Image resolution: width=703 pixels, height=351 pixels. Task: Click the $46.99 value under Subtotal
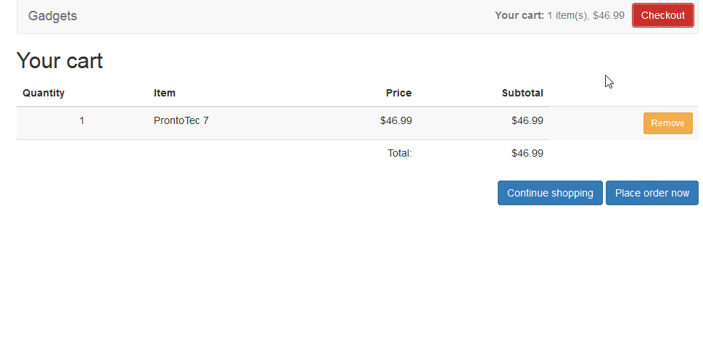point(527,121)
